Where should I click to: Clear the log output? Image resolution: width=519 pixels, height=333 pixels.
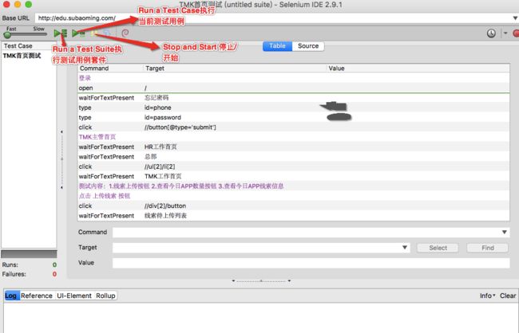[x=508, y=296]
